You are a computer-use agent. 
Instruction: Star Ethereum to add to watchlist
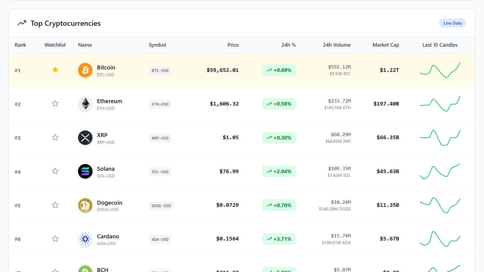pos(55,104)
